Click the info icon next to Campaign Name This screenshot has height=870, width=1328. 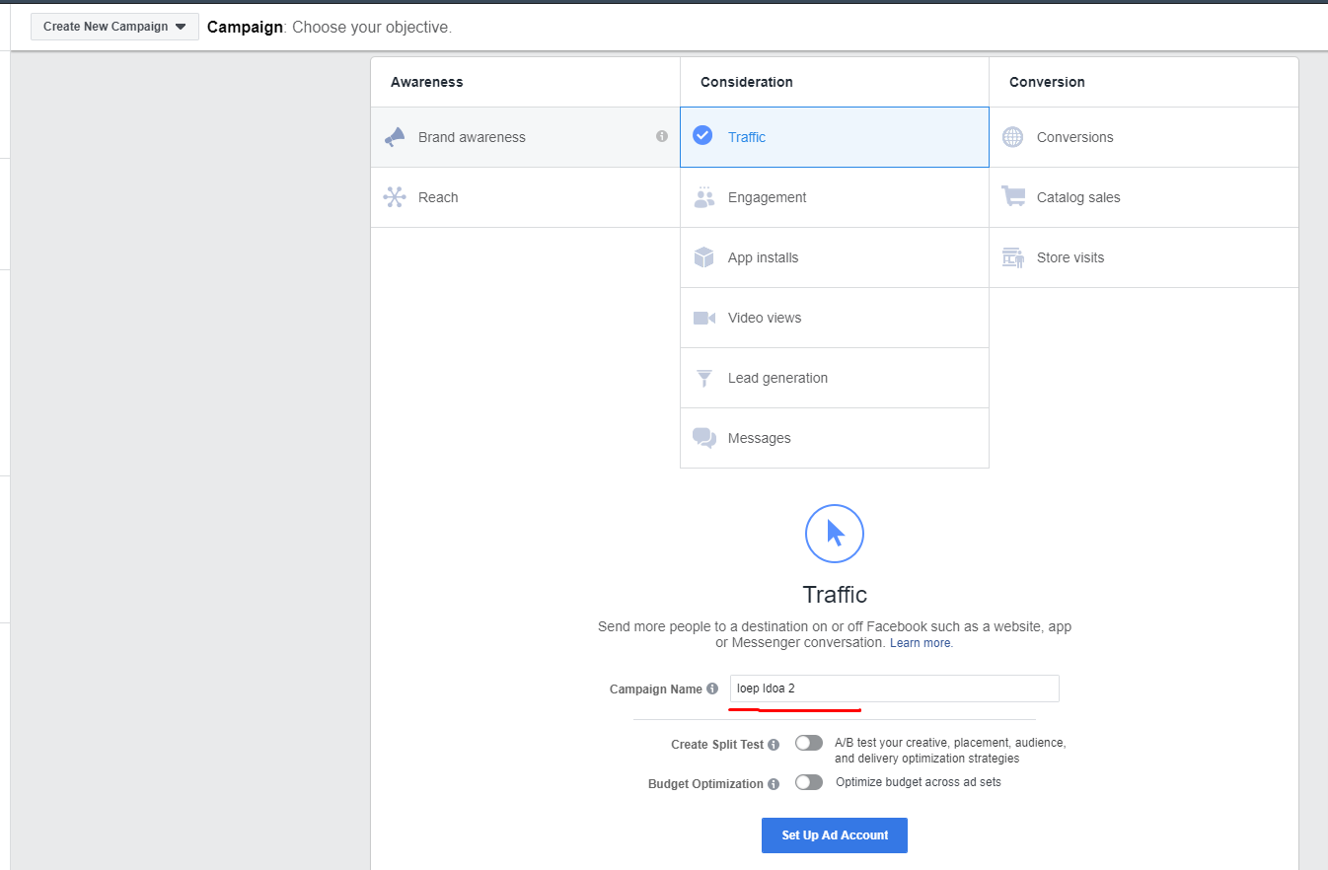712,689
